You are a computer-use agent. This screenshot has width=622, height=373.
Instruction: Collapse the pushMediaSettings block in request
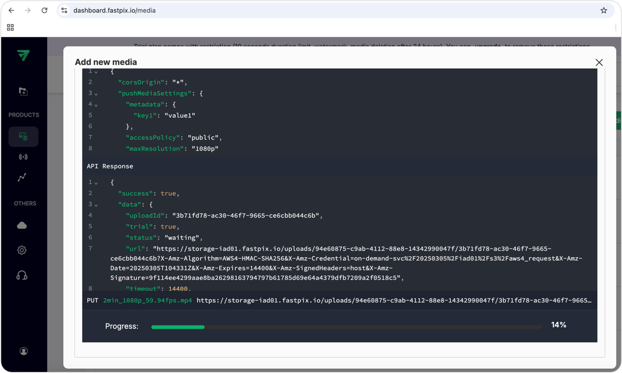96,94
